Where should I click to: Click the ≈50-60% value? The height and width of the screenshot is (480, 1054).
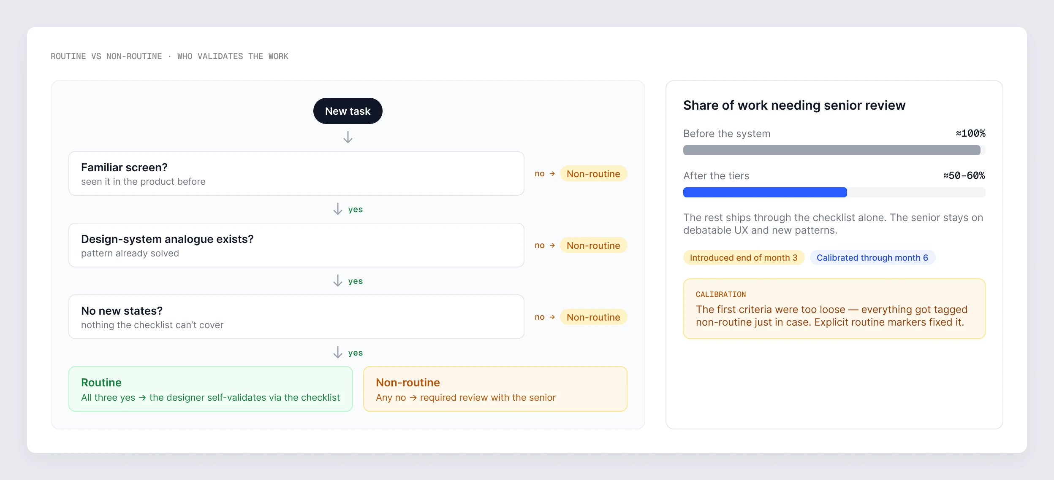pos(964,175)
